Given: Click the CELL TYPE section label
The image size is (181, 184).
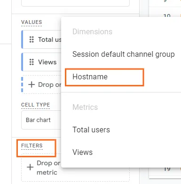Looking at the screenshot, I should point(36,105).
